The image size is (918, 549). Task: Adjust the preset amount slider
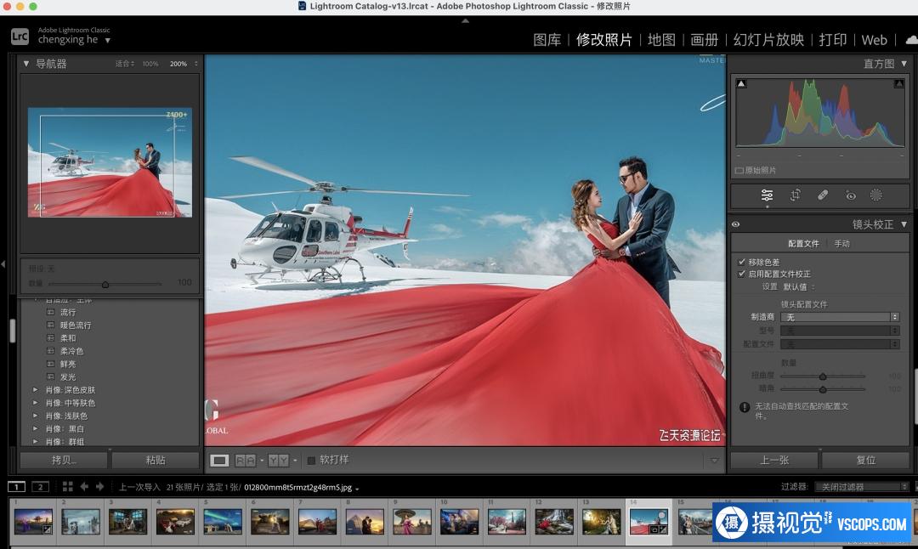(x=105, y=285)
